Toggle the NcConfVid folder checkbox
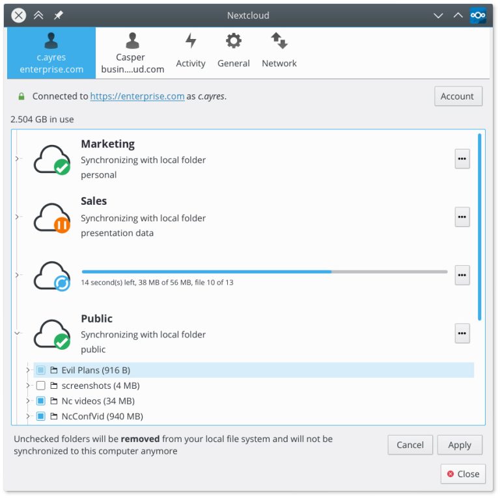This screenshot has height=498, width=500. coord(41,416)
